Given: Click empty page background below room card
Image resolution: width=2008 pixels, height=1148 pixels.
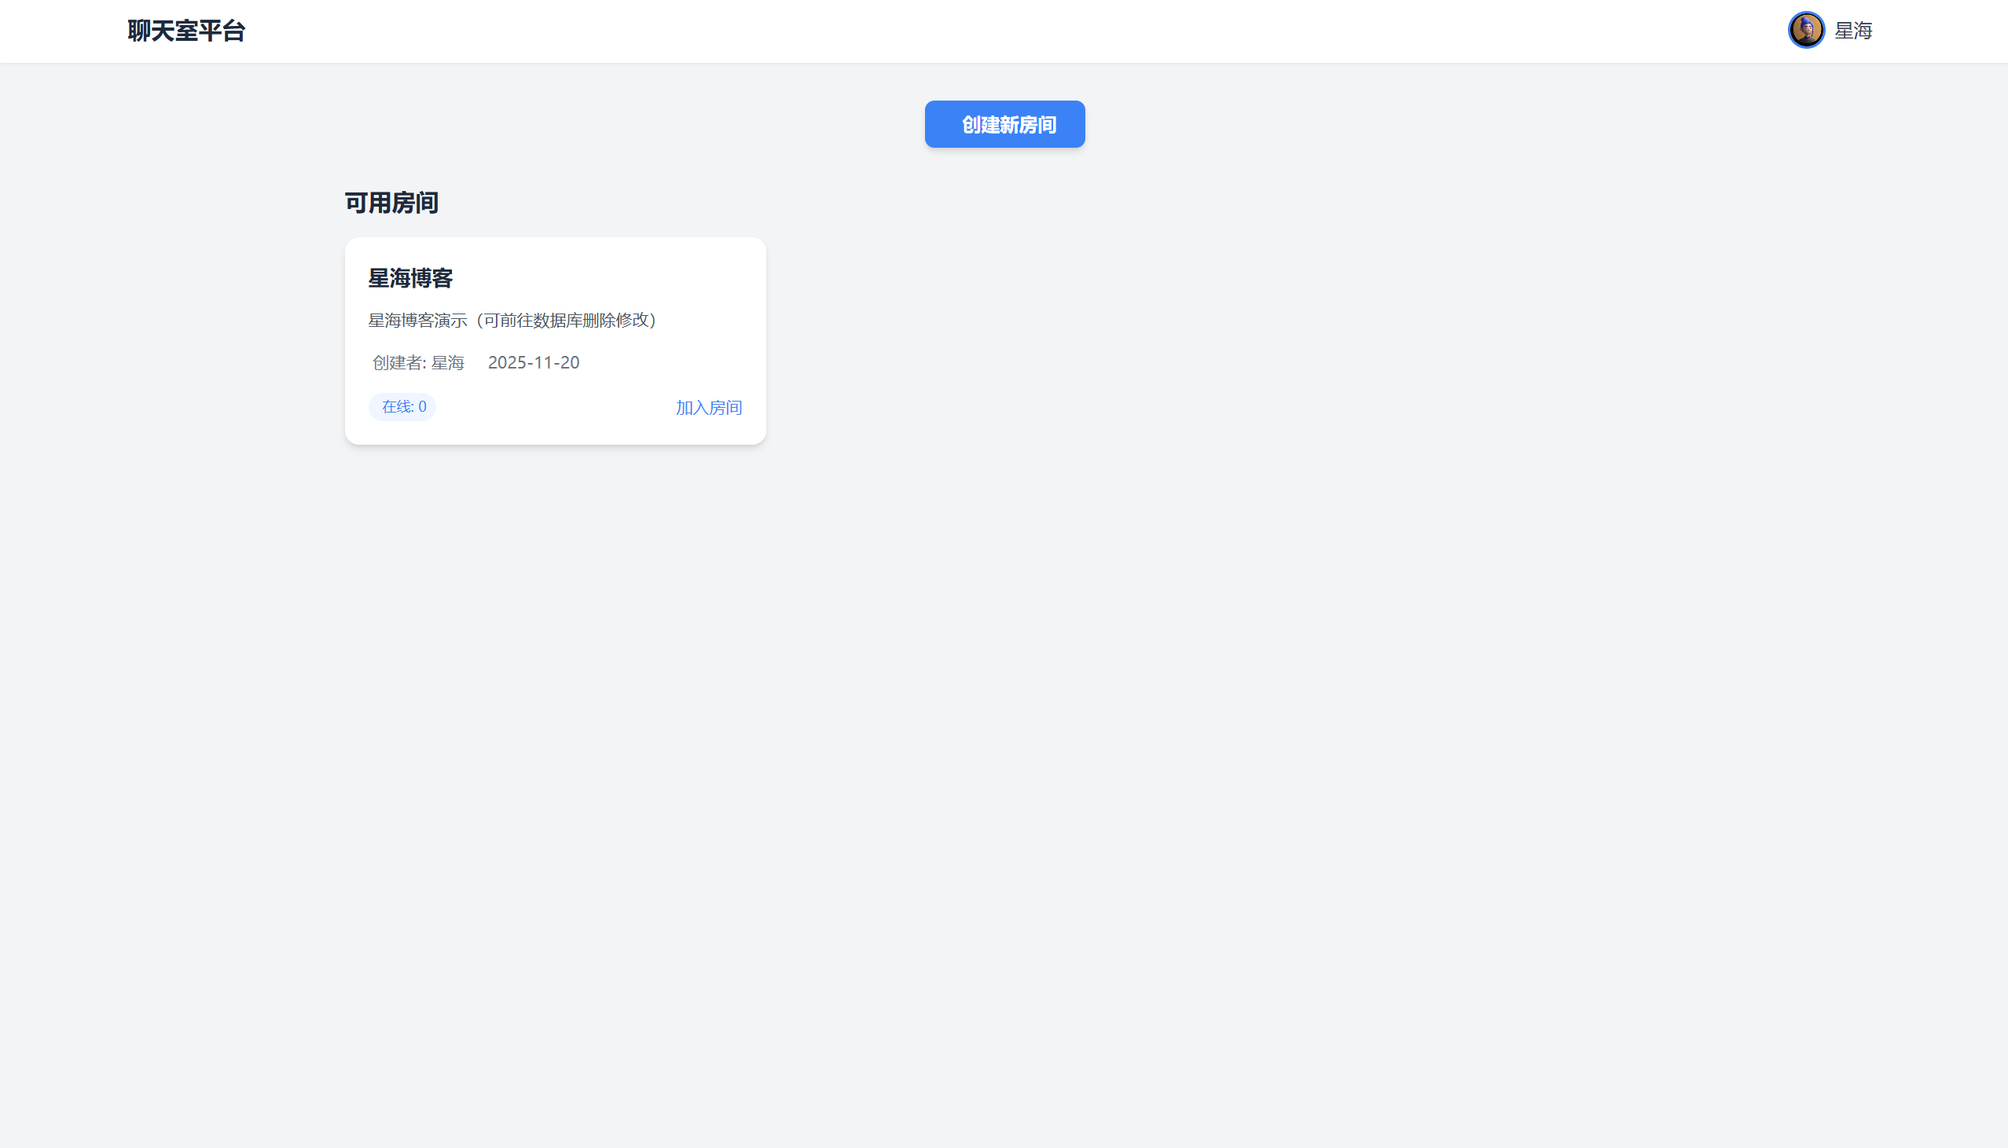Looking at the screenshot, I should (x=555, y=631).
